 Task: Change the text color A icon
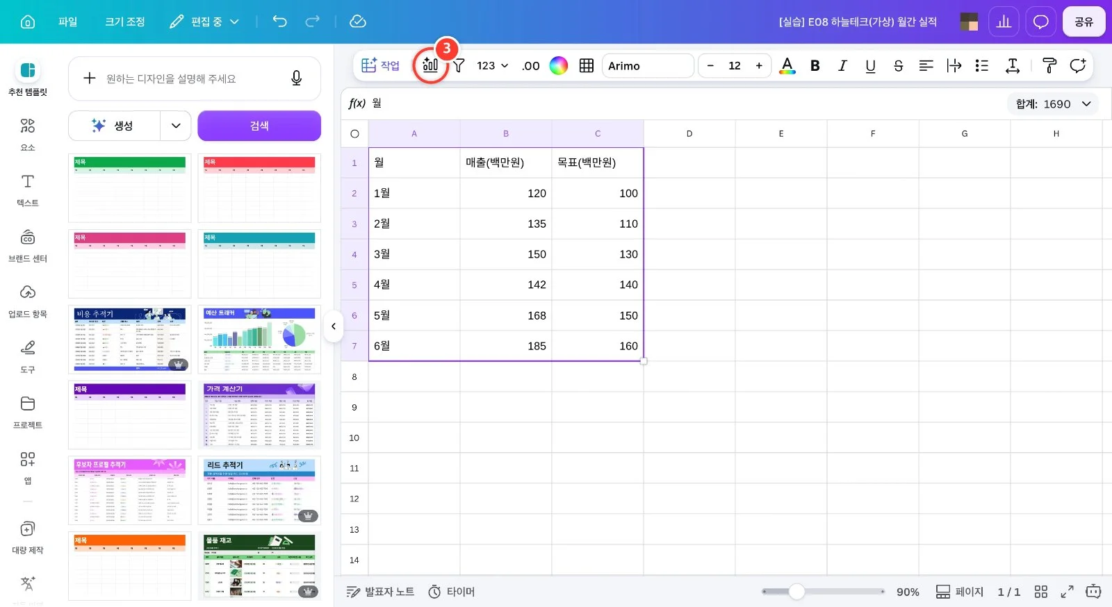pyautogui.click(x=787, y=65)
